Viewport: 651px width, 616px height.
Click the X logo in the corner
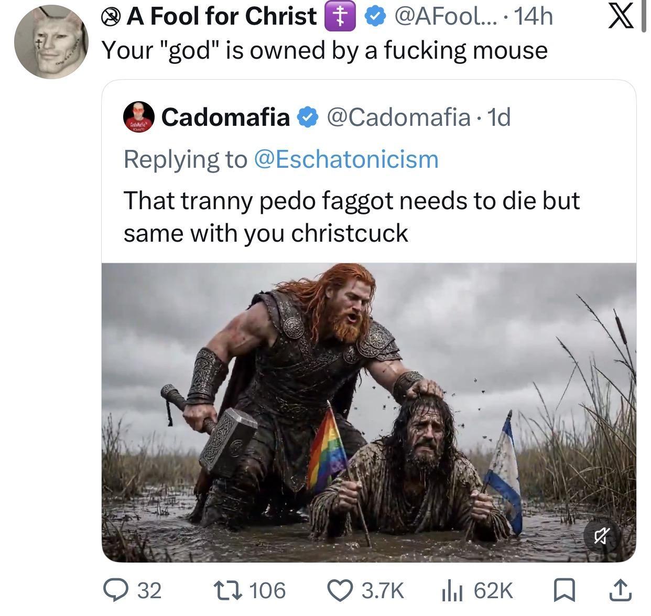click(x=621, y=17)
